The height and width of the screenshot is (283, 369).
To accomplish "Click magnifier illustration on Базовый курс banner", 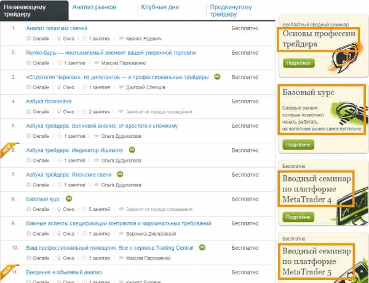I will click(x=349, y=113).
